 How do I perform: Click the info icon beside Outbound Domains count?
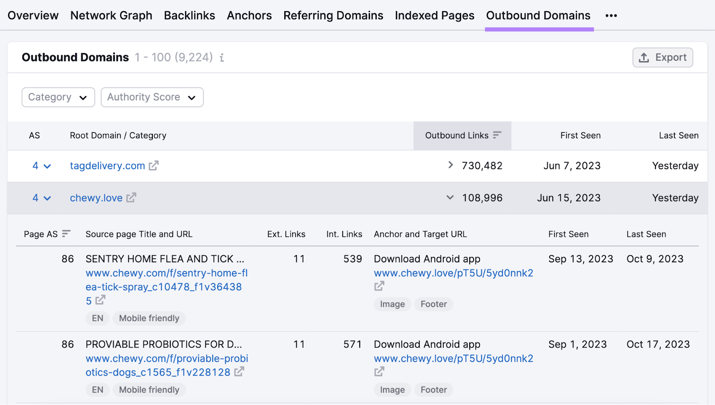[x=222, y=58]
